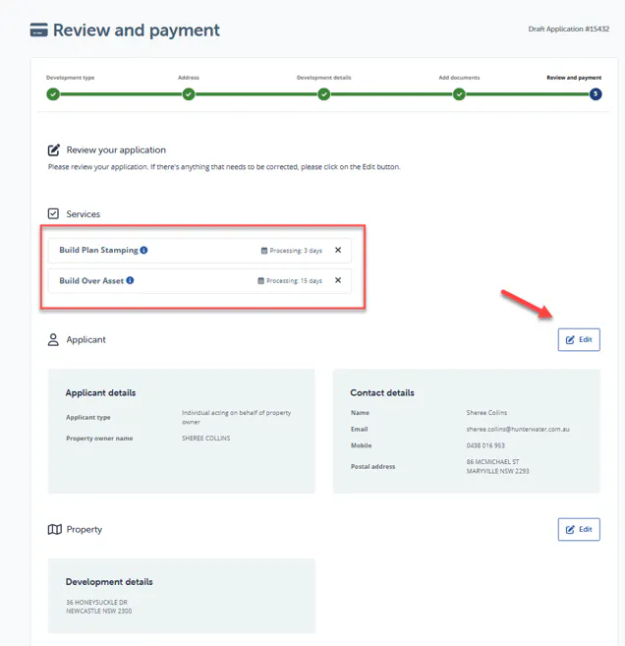
Task: Click the person icon beside Applicant heading
Action: coord(53,340)
